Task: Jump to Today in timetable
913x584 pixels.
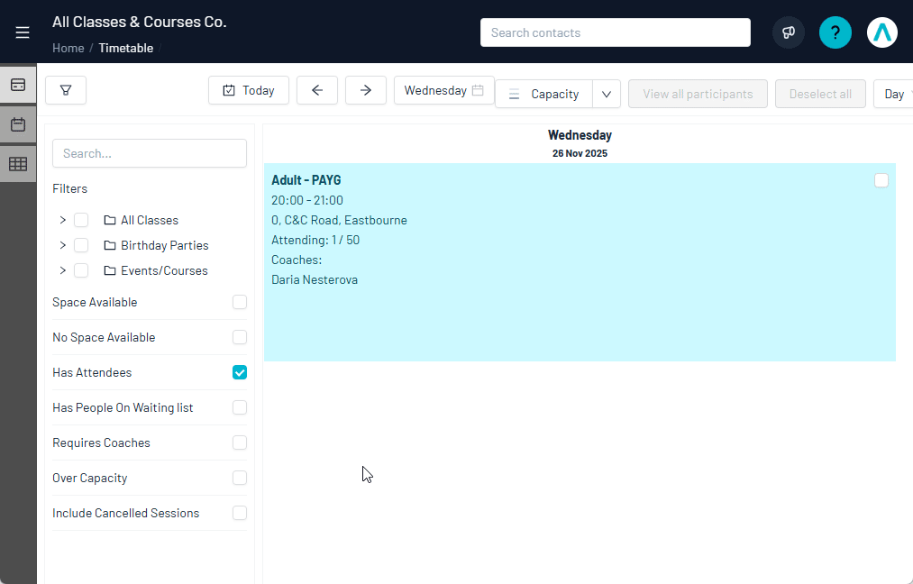Action: pos(249,90)
